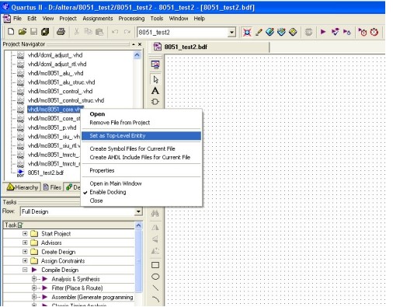Expand the Start Project task folder
Image resolution: width=393 pixels, height=307 pixels.
25,234
